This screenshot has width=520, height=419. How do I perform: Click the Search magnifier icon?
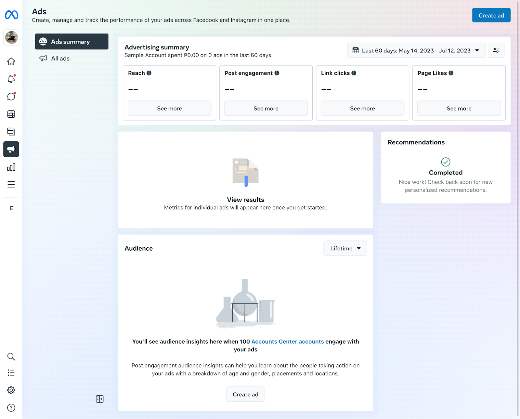click(11, 357)
